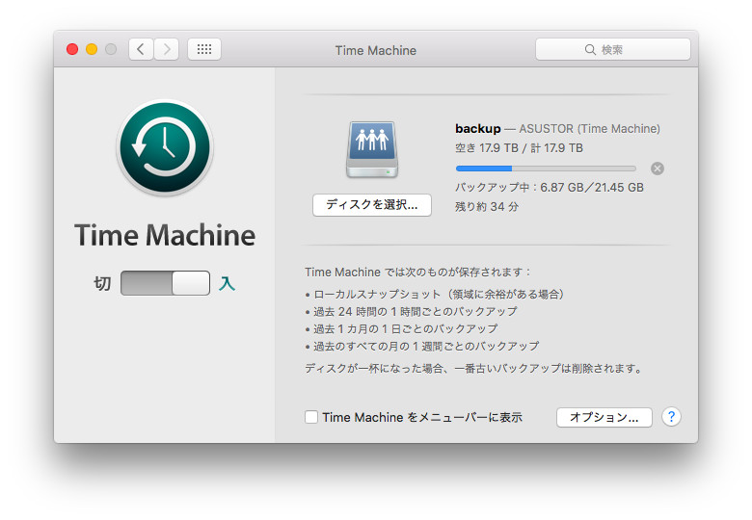Screen dimensions: 752x520
Task: Click the Time Machine window title
Action: click(x=376, y=50)
